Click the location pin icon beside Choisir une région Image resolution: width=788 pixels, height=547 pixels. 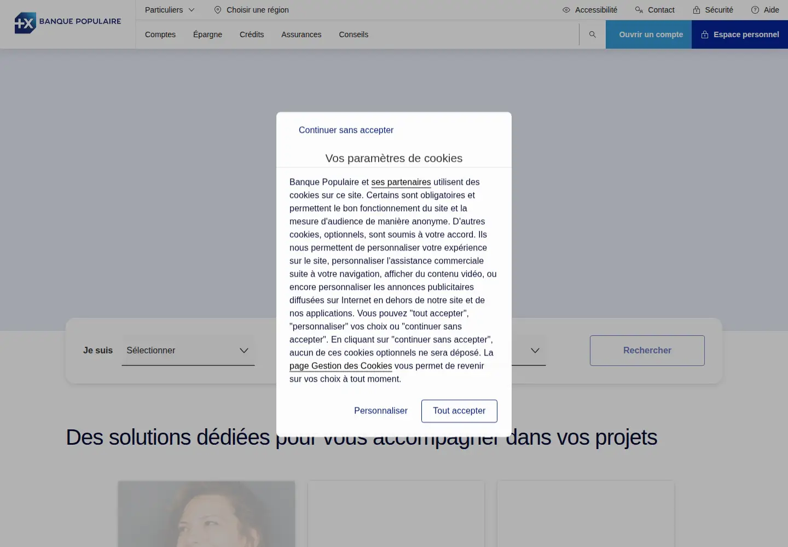(218, 10)
